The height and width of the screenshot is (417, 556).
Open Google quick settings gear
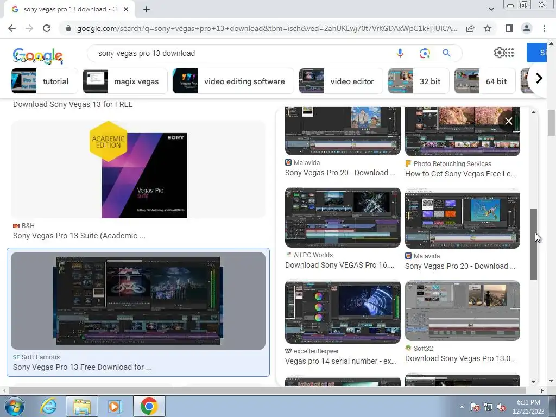(499, 53)
